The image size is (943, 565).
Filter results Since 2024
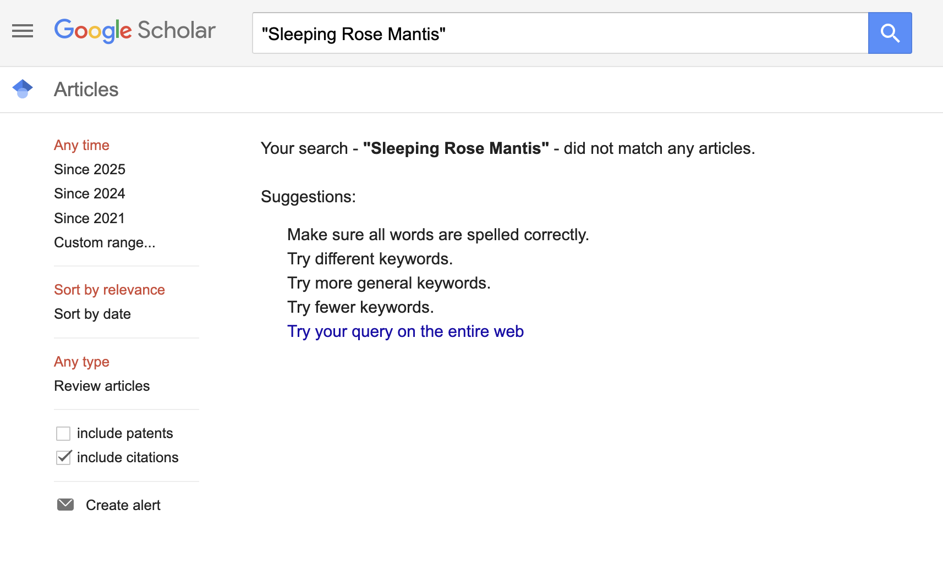click(x=90, y=193)
